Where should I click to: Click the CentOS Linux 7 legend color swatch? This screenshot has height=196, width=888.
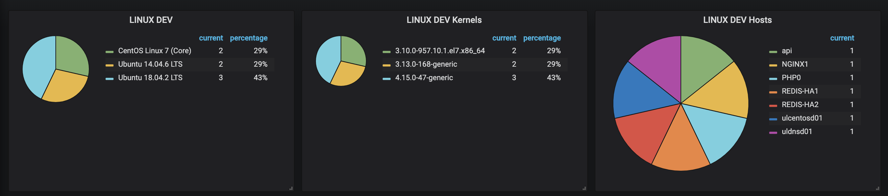pos(109,52)
